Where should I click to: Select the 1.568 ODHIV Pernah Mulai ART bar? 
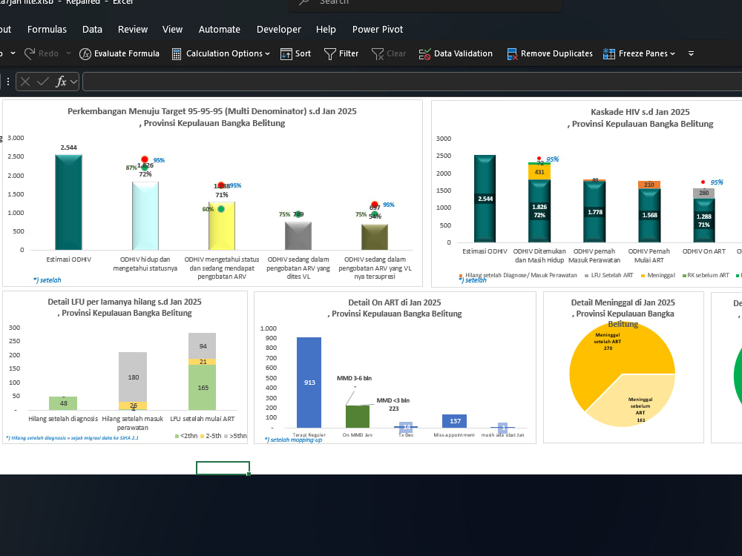click(x=649, y=216)
